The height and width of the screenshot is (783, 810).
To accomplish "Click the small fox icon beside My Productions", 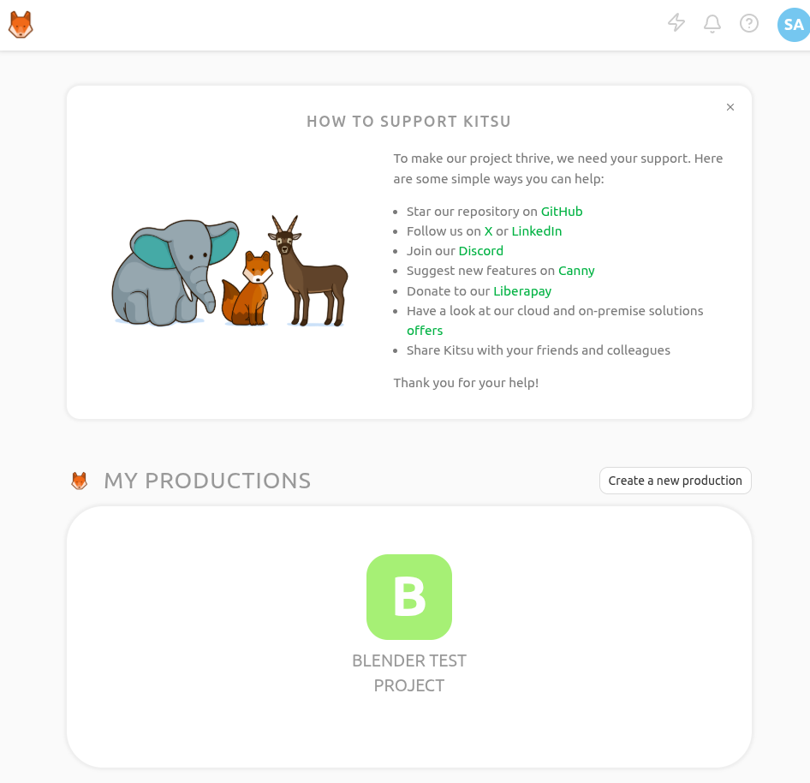I will coord(80,481).
